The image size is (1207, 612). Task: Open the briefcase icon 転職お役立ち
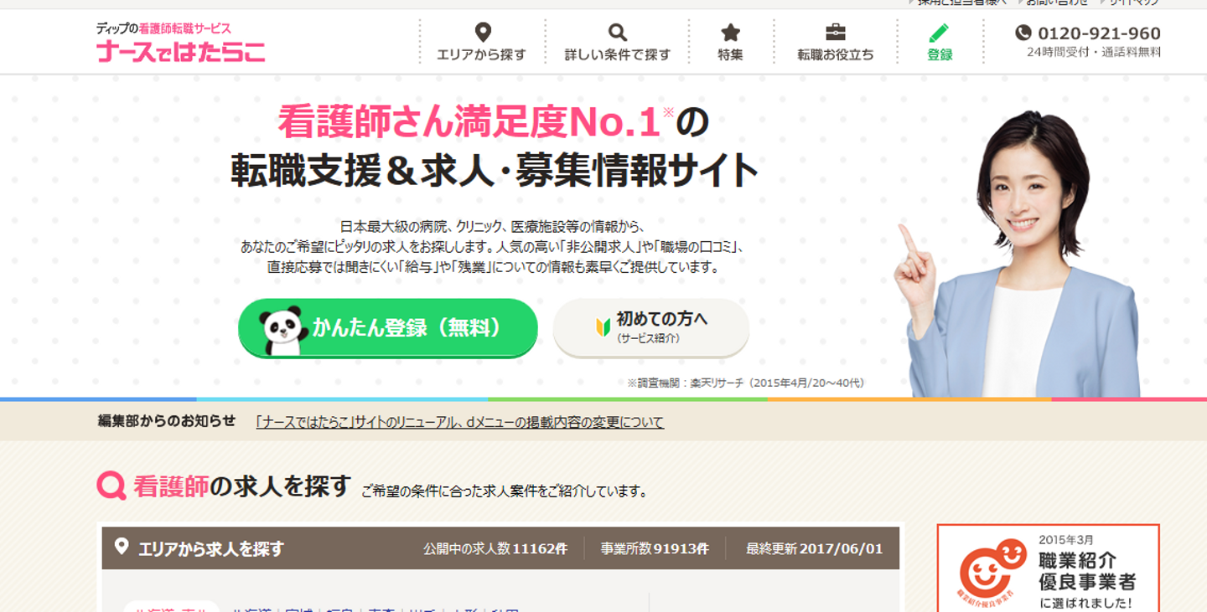click(x=836, y=33)
